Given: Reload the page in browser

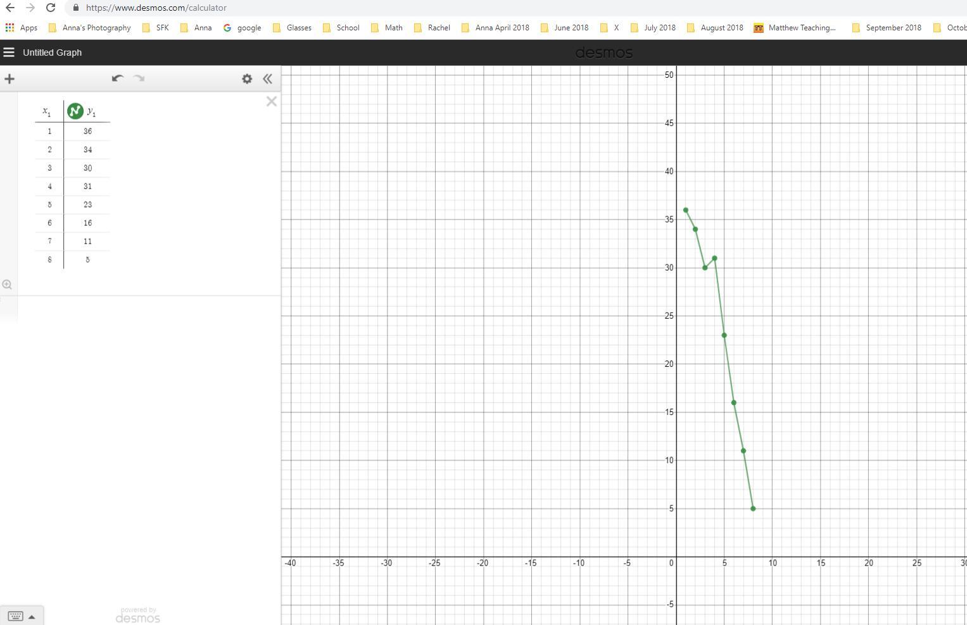Looking at the screenshot, I should click(51, 8).
